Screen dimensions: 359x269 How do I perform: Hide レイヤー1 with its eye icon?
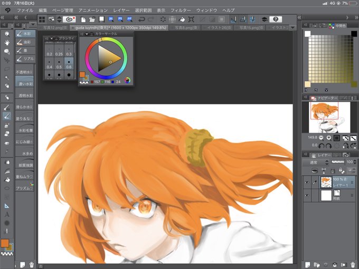pyautogui.click(x=307, y=182)
